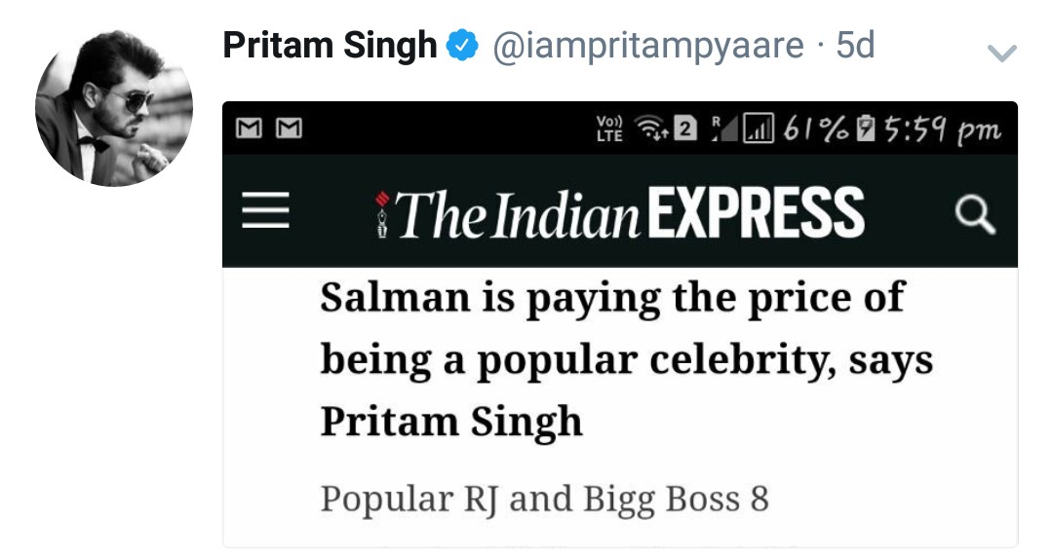Open the Indian Express hamburger menu
This screenshot has width=1053, height=553.
(266, 210)
